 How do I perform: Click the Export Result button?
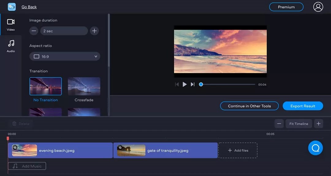point(303,106)
